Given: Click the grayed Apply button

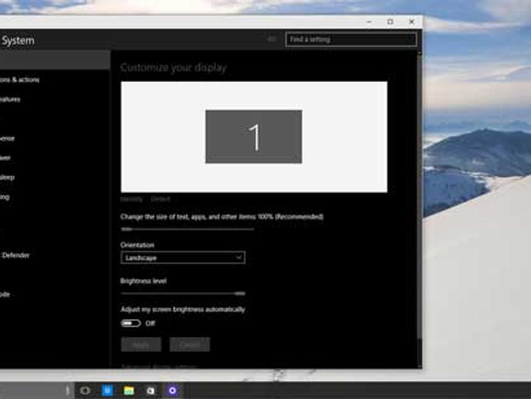Looking at the screenshot, I should tap(141, 345).
